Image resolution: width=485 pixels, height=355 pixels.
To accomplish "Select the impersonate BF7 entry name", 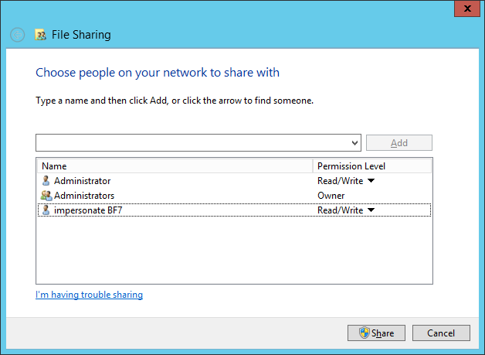I will click(x=88, y=210).
